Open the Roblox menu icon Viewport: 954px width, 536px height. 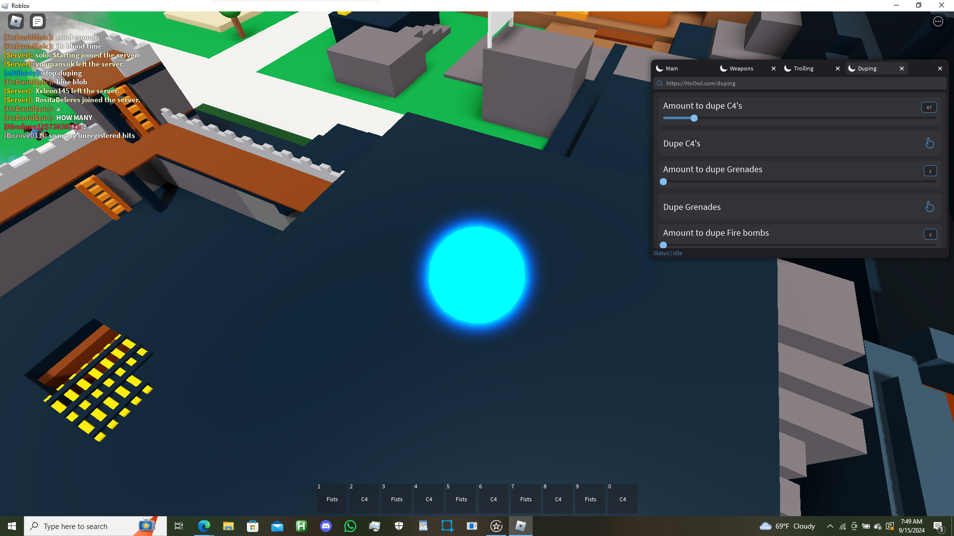tap(16, 21)
